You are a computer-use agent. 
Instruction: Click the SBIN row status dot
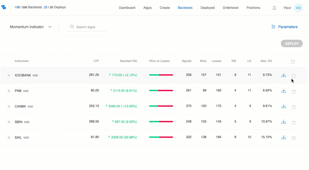coord(9,122)
